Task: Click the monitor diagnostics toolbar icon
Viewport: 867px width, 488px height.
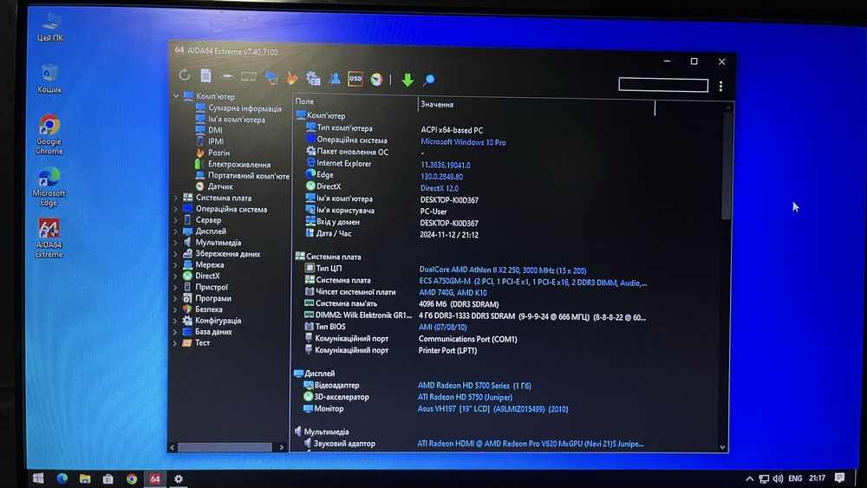Action: (x=271, y=78)
